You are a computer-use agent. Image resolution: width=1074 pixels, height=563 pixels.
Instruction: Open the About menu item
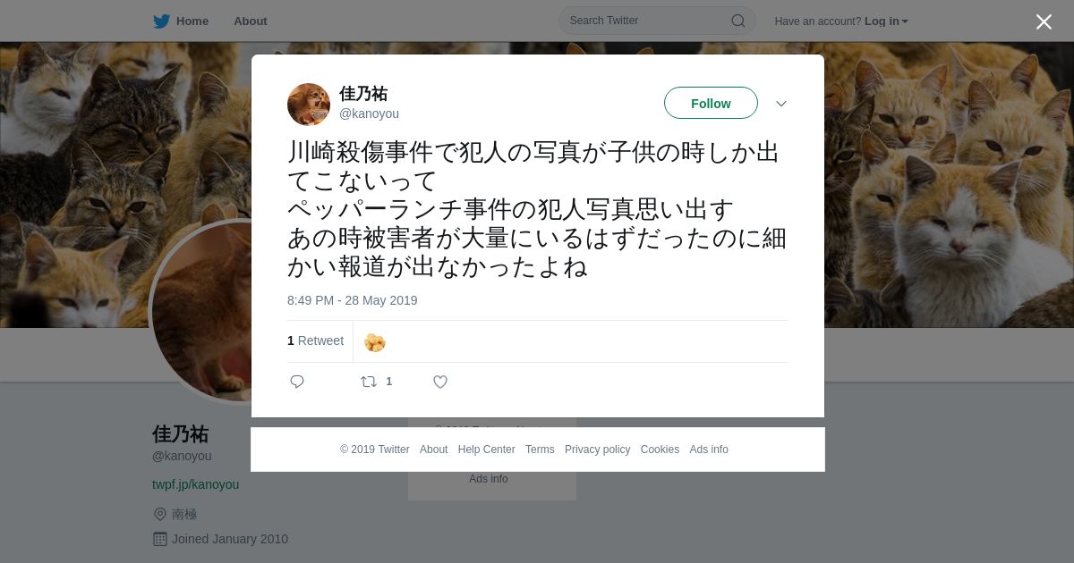coord(251,21)
